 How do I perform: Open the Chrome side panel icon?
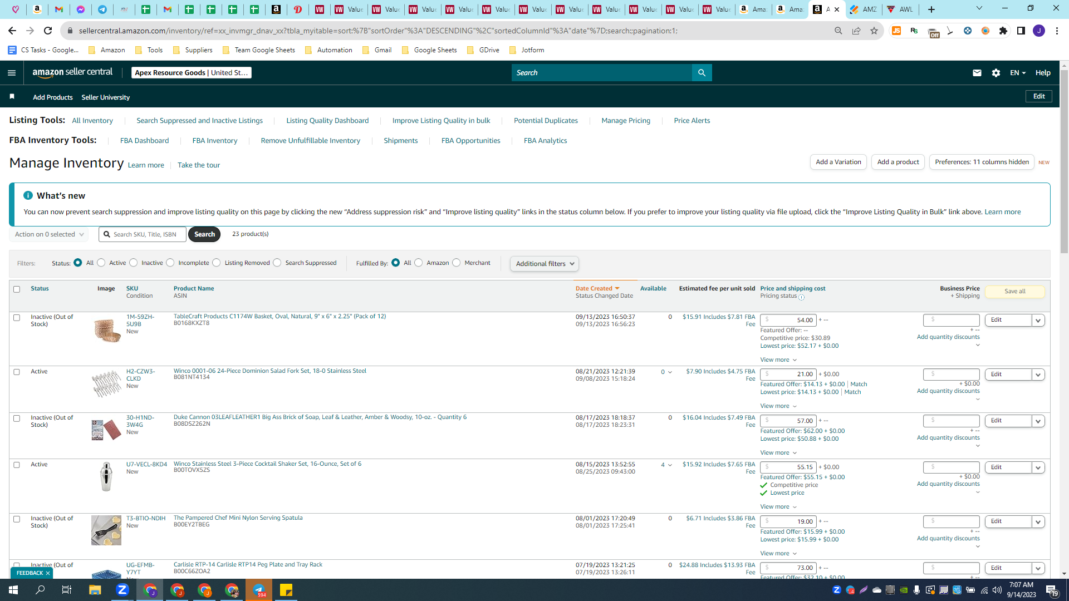coord(1021,31)
